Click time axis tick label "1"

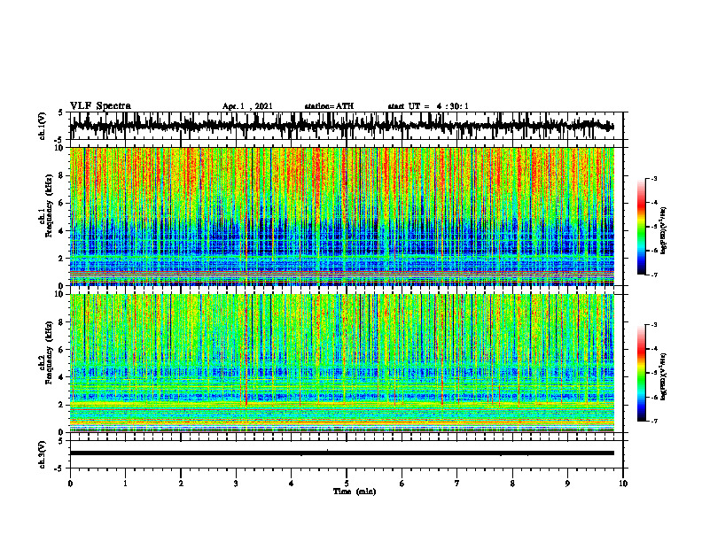click(x=125, y=484)
